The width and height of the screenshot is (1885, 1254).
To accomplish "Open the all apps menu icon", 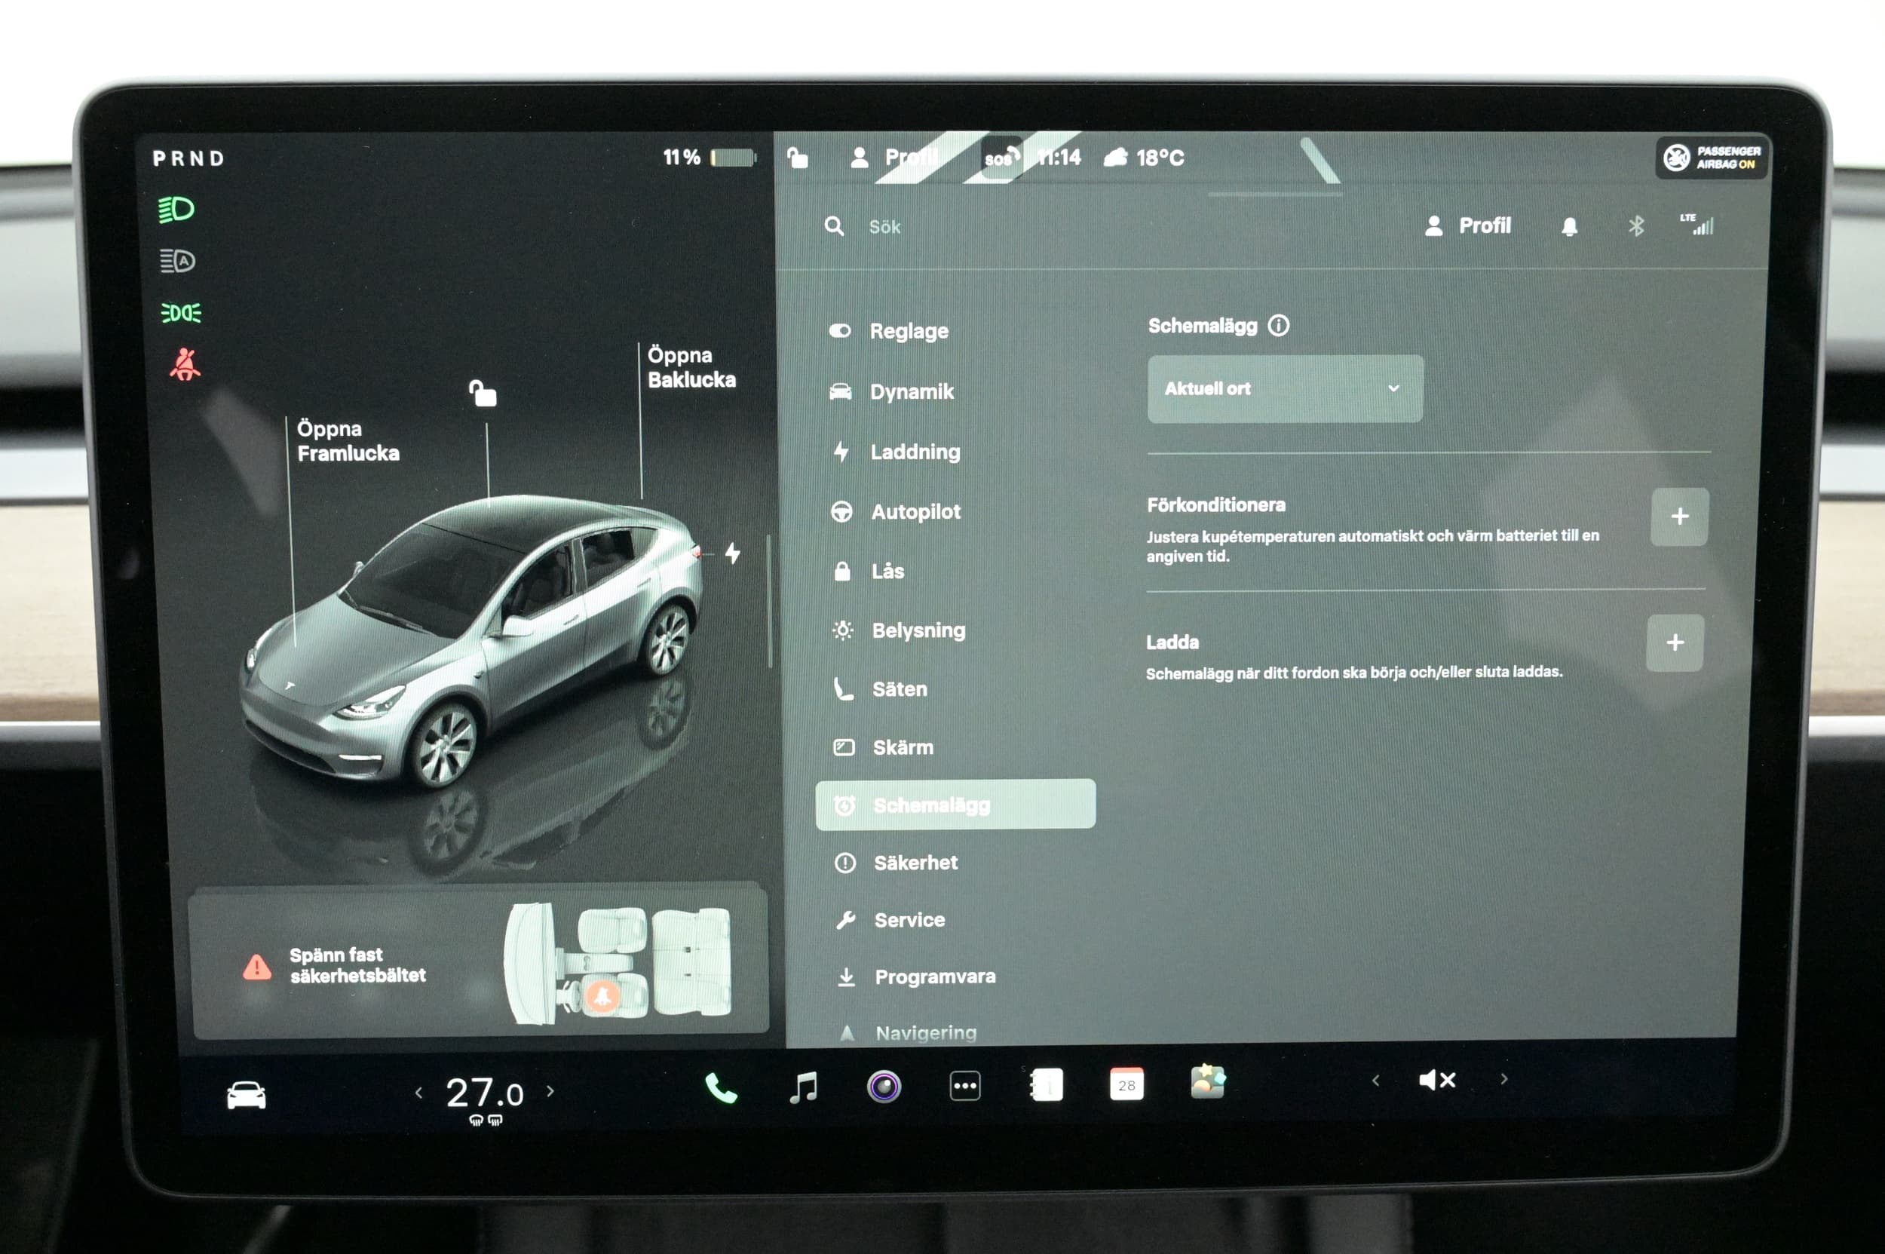I will 964,1086.
